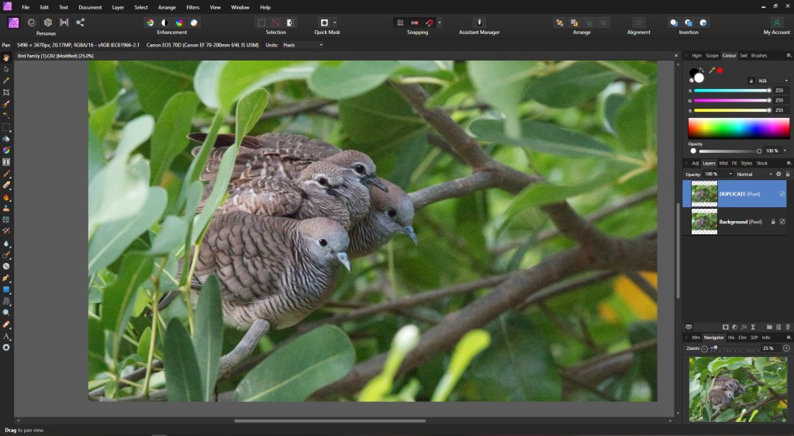The height and width of the screenshot is (436, 794).
Task: Open the Normal blend mode dropdown
Action: (x=754, y=174)
